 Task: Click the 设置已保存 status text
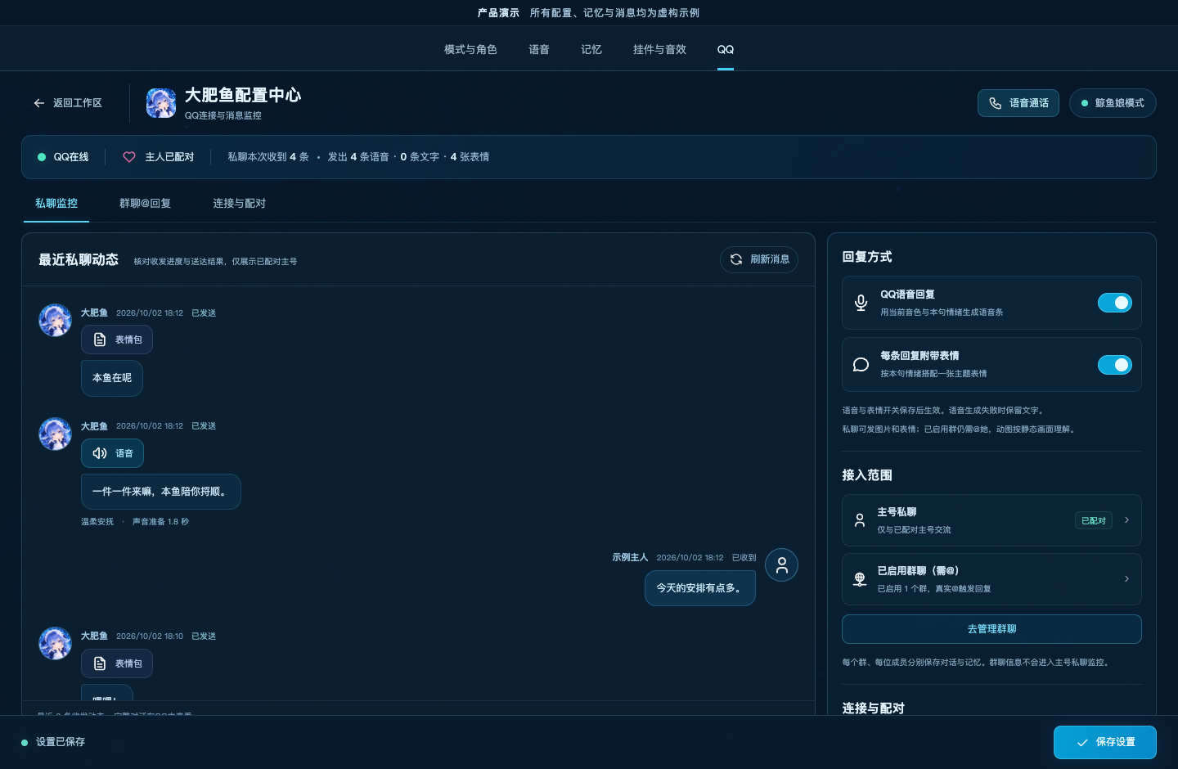[x=61, y=742]
